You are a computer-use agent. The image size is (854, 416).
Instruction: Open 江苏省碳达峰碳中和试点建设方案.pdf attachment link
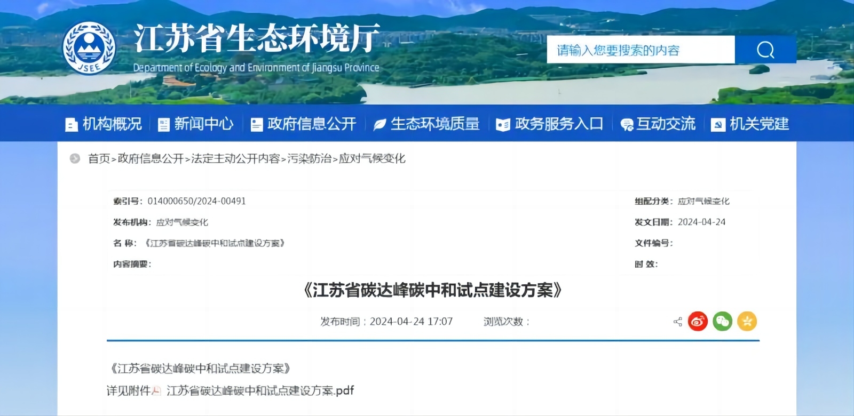click(260, 391)
